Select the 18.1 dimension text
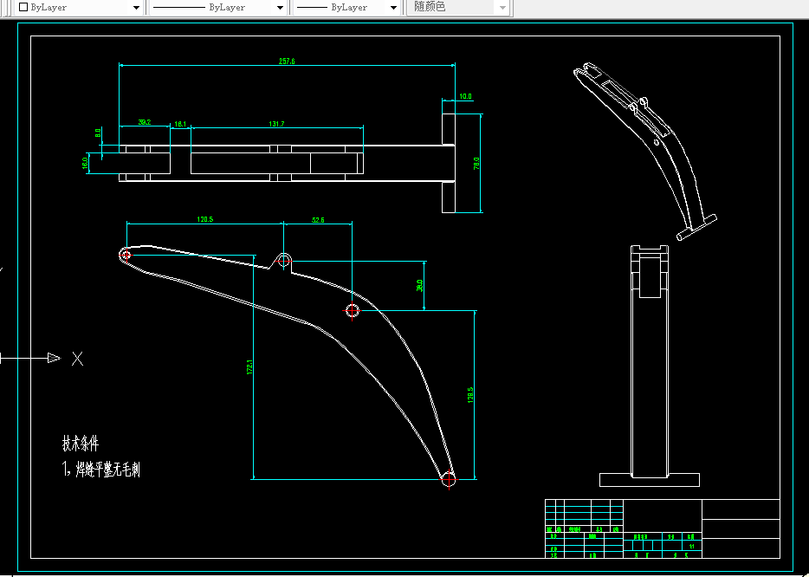 coord(180,125)
